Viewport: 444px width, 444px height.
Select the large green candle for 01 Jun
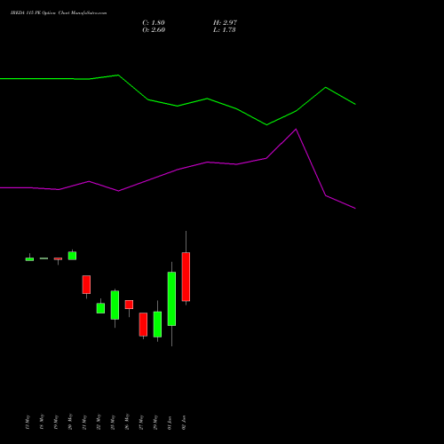tap(171, 298)
